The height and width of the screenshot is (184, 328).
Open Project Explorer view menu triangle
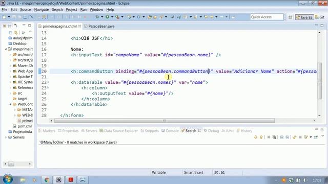point(30,32)
